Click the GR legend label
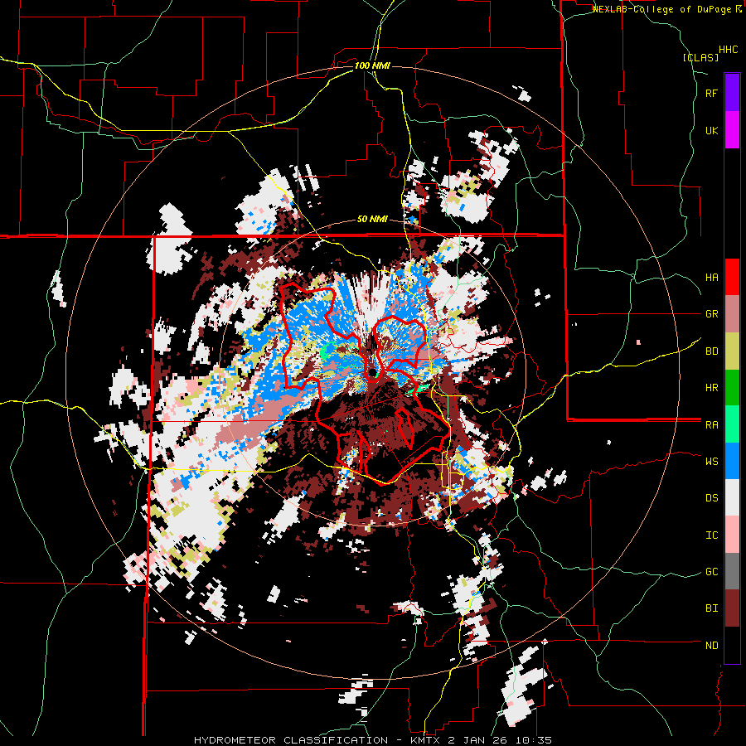 [711, 314]
